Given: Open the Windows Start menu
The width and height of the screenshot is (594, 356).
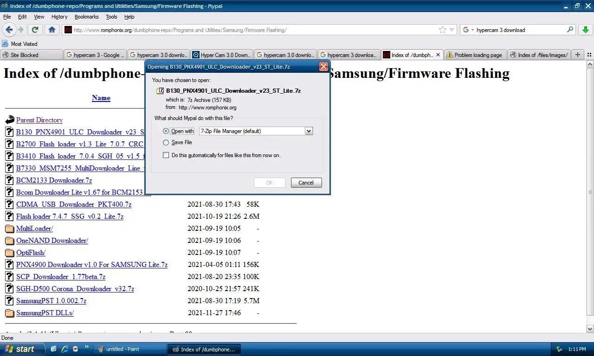Looking at the screenshot, I should pos(22,349).
